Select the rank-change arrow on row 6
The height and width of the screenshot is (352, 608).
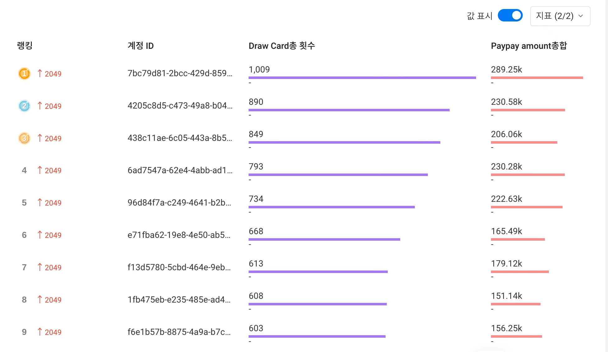coord(40,235)
